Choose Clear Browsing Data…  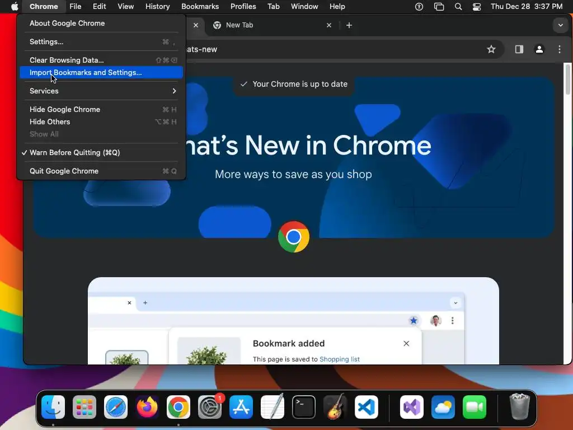tap(101, 60)
